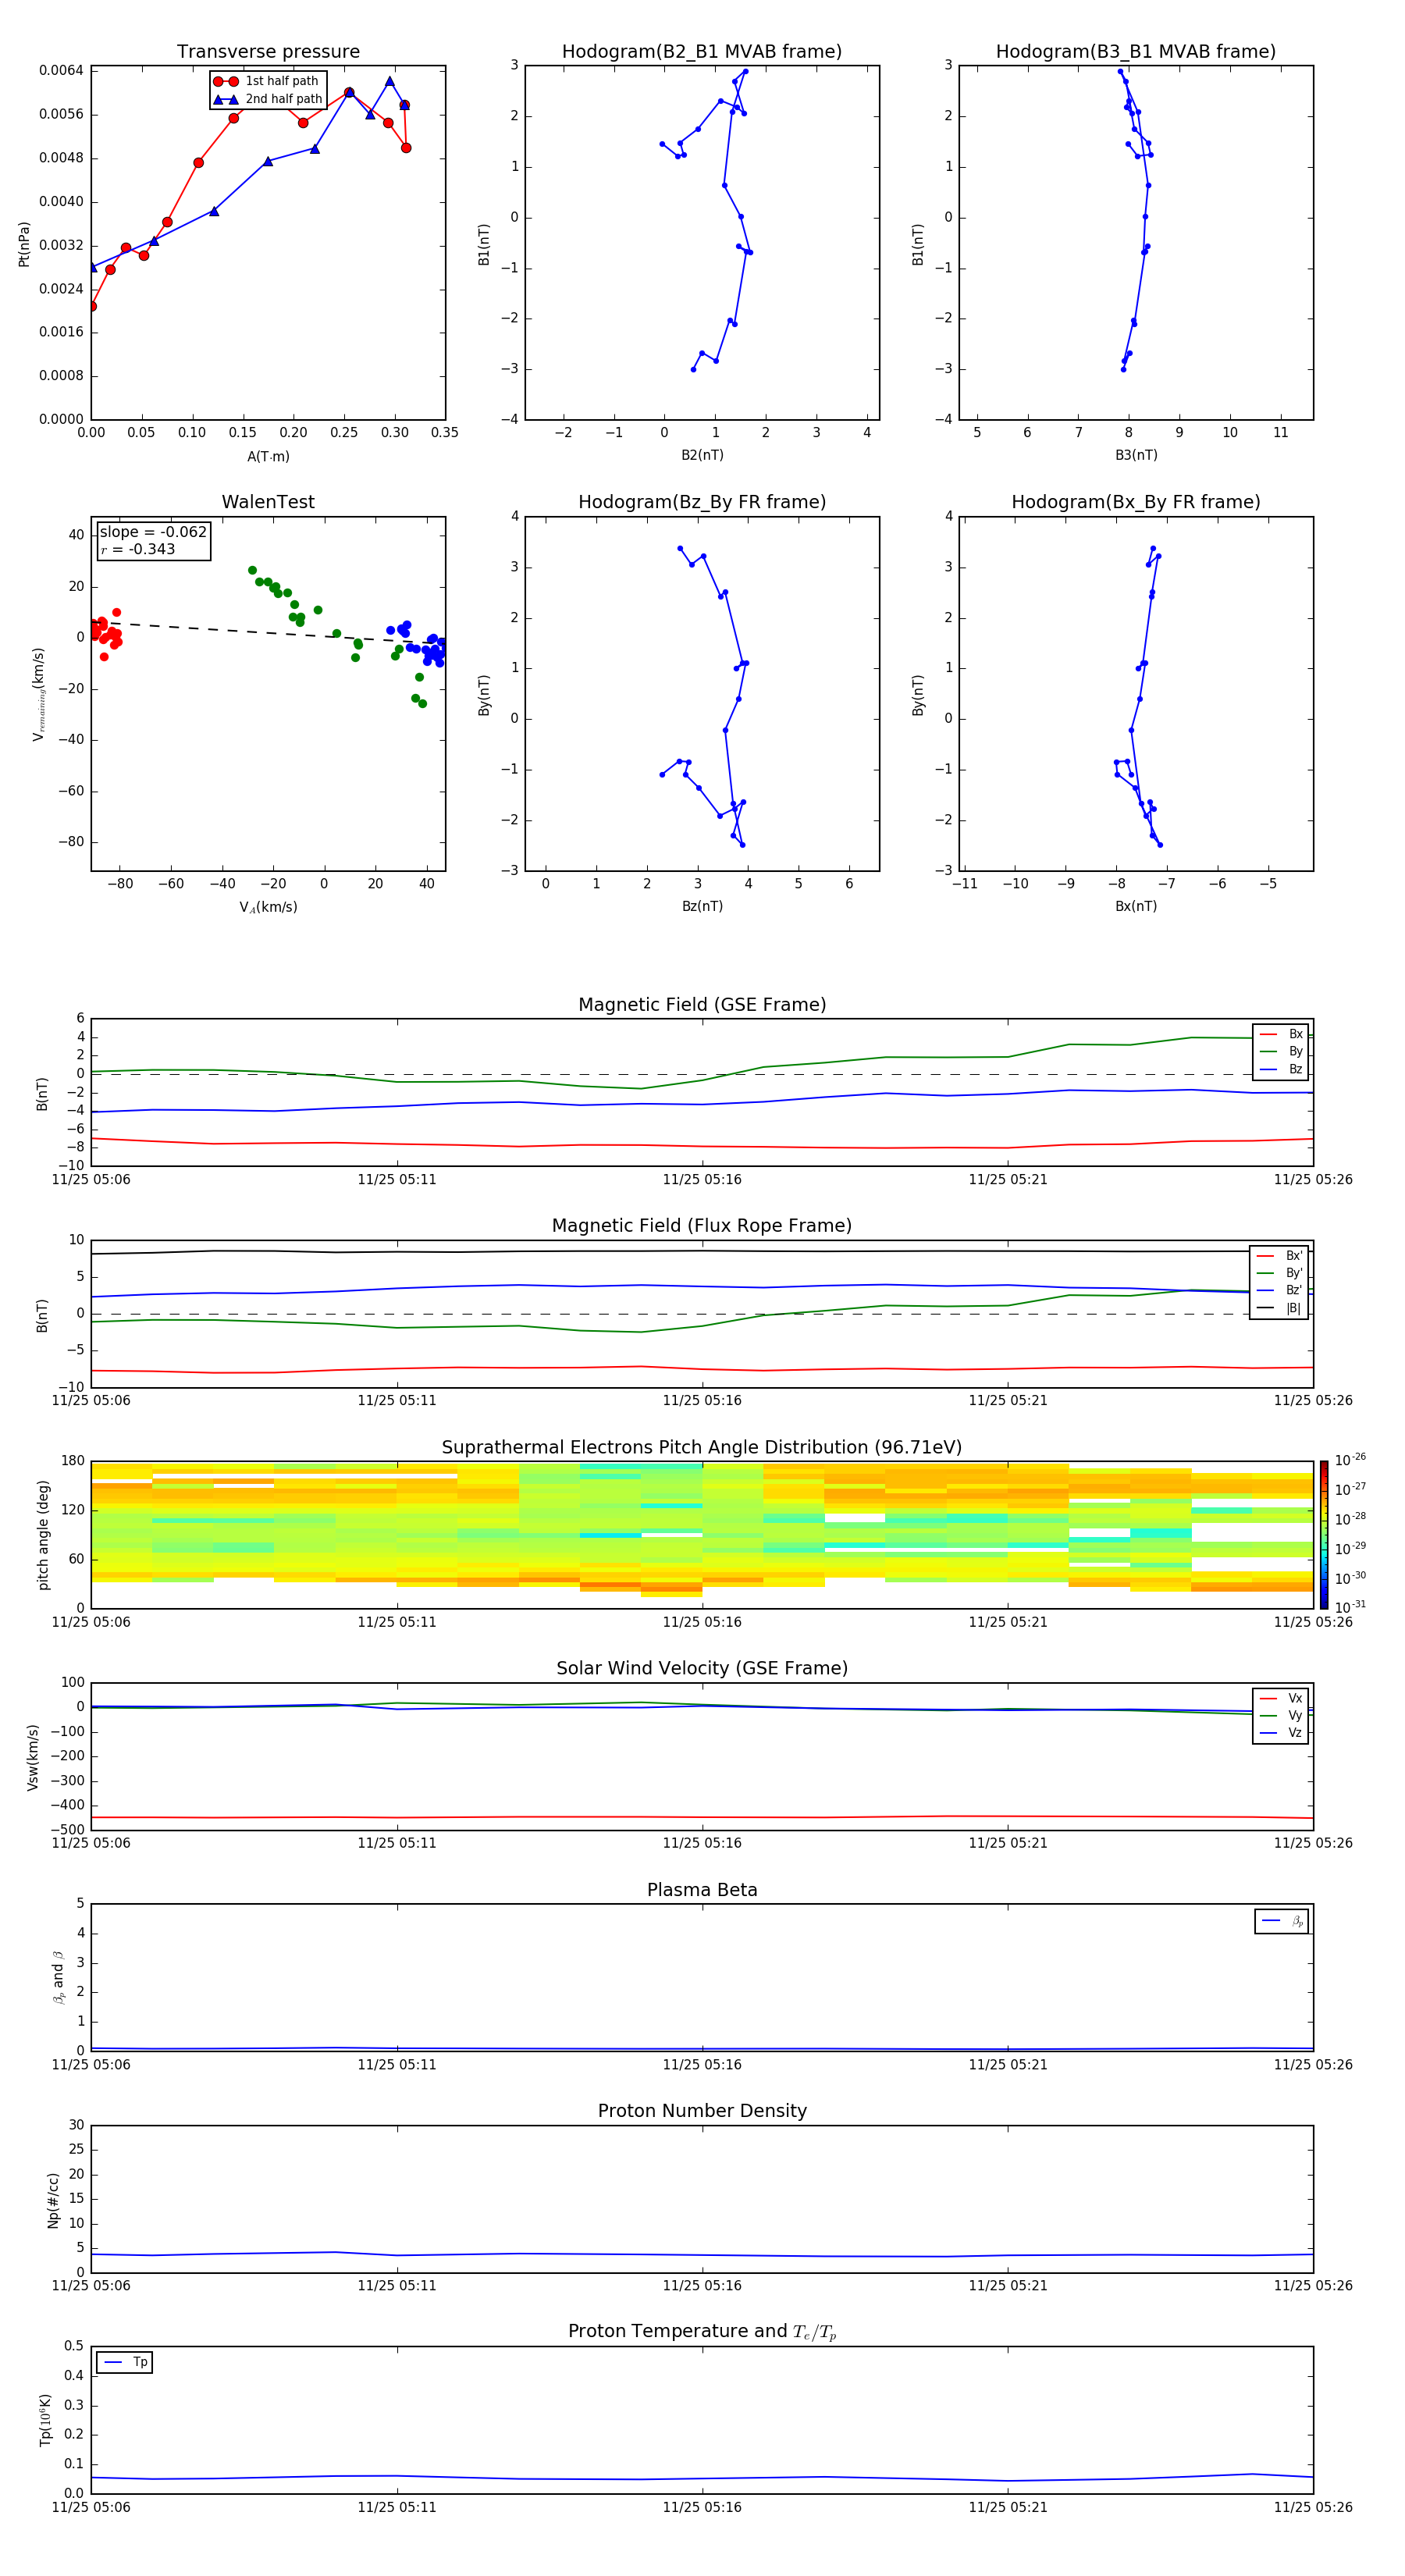Click the B2(nT) axis label
Screen dimensions: 1405x2576
tap(702, 455)
